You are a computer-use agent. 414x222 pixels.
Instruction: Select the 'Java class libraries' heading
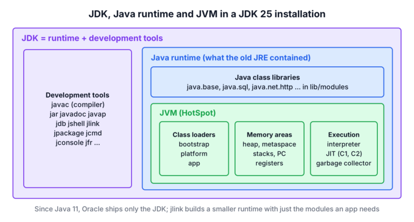click(267, 78)
